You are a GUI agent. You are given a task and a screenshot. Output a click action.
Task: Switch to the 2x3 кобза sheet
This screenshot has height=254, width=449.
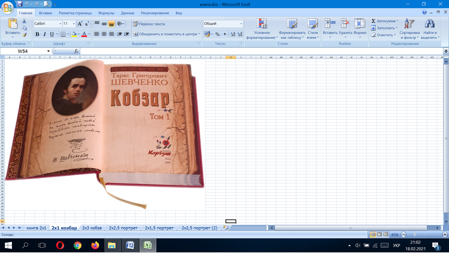tap(92, 228)
